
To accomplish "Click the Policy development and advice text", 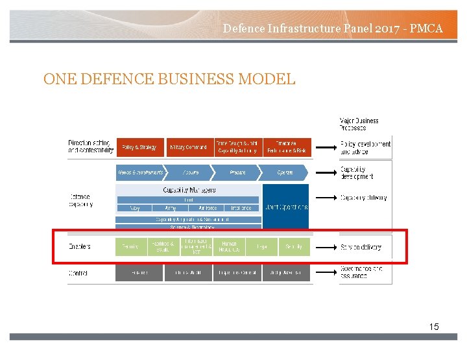I will point(365,148).
